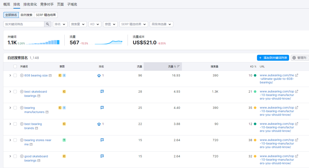309x168 pixels.
Task: Open the 高级筛选器 dropdown
Action: point(161,24)
